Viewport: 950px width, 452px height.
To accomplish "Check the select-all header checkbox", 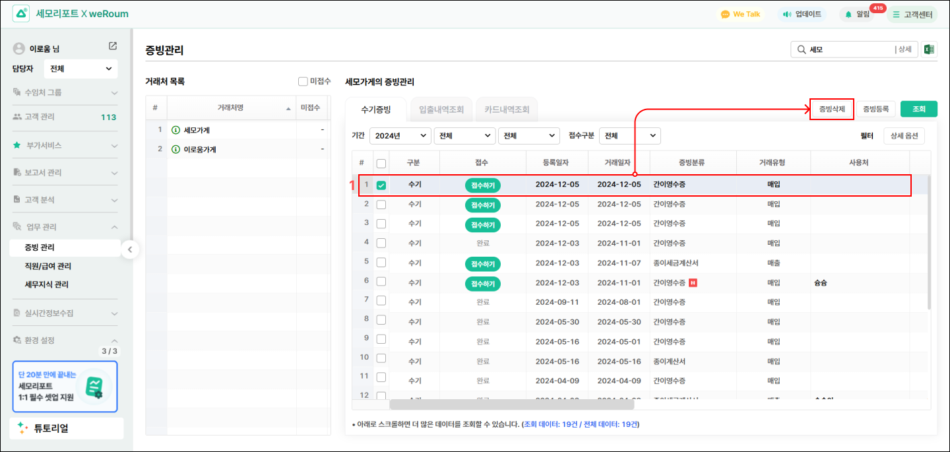I will [381, 163].
